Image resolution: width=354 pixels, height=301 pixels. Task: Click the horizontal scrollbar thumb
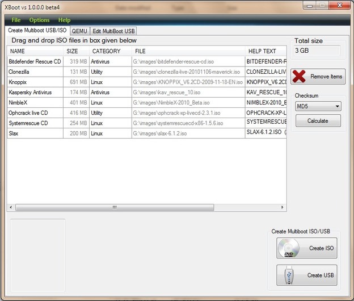(115, 207)
